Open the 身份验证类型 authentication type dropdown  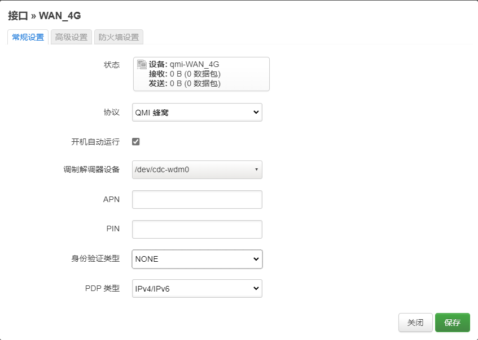pyautogui.click(x=196, y=258)
